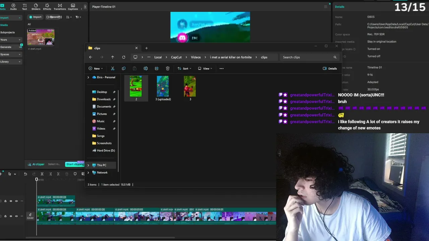Click the Rename icon in Explorer toolbar

145,69
